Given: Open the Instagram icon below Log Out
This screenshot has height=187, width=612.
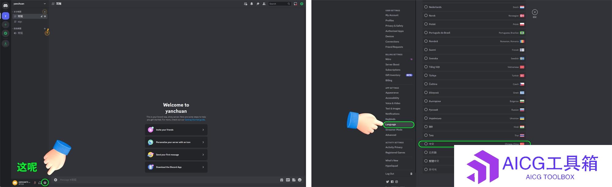Looking at the screenshot, I should tap(397, 182).
